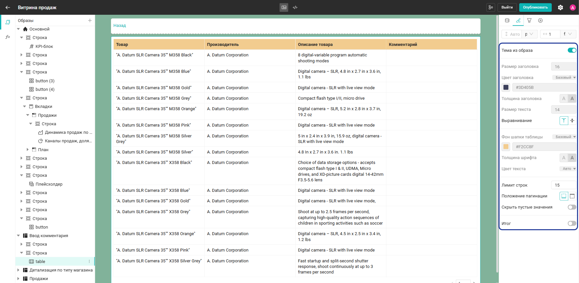Sort by the Товар column header

(159, 45)
